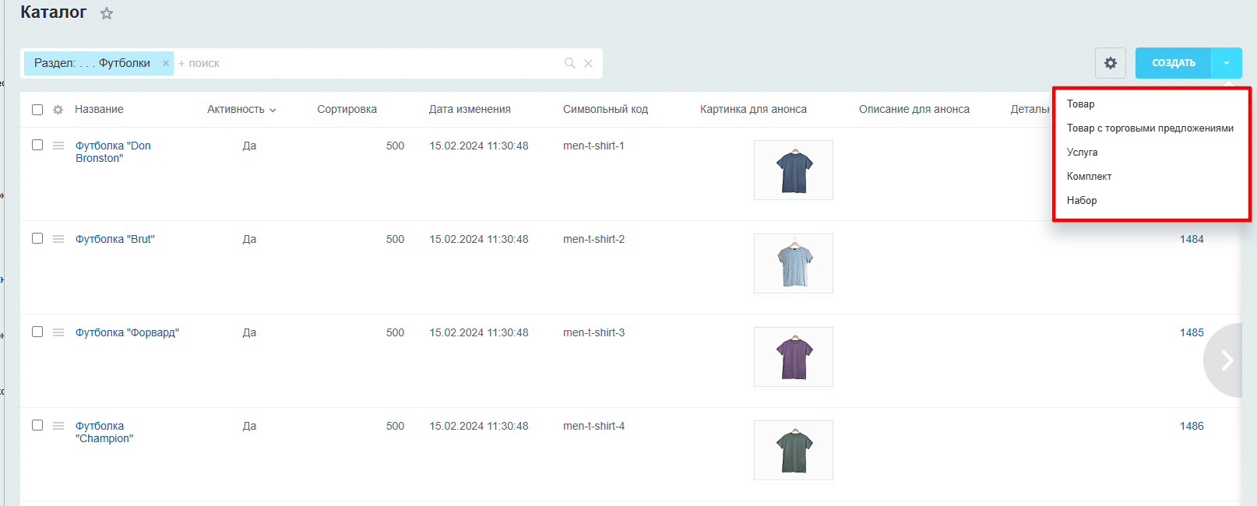This screenshot has width=1257, height=506.
Task: Open the Футболка "Форвард" product link
Action: click(127, 332)
